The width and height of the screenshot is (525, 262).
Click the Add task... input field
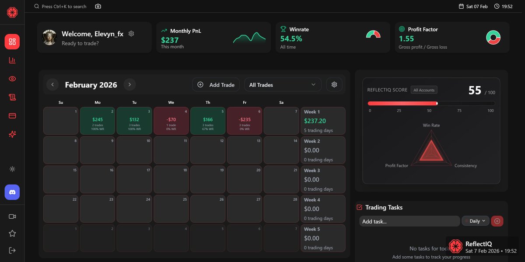[409, 221]
